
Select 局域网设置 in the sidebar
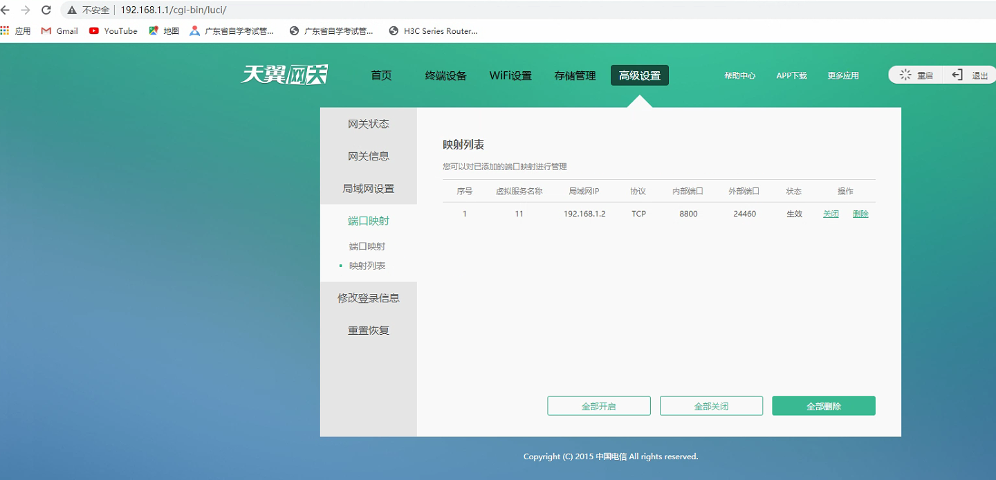pyautogui.click(x=369, y=188)
